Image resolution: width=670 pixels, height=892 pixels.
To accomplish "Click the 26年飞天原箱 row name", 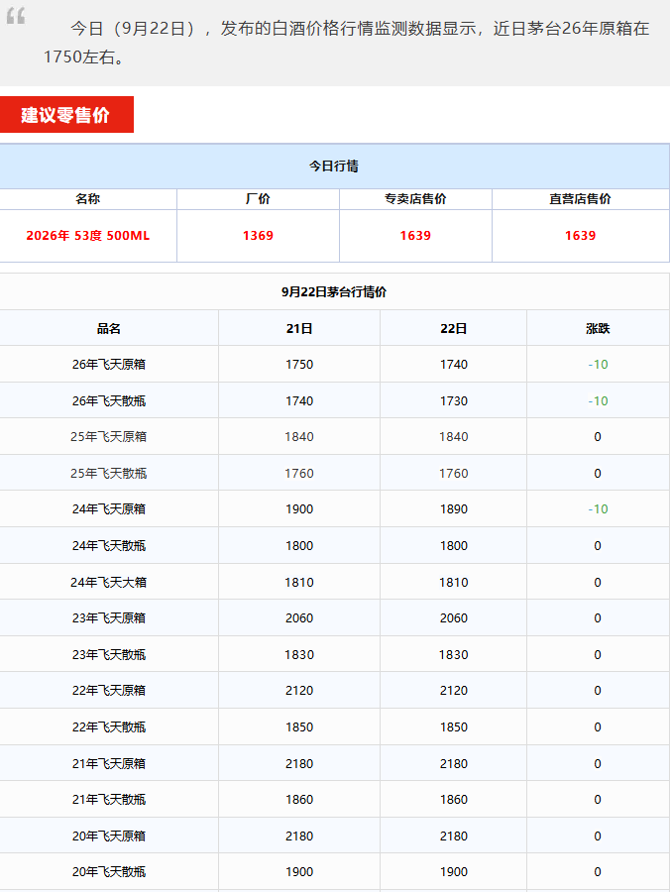I will [x=109, y=364].
